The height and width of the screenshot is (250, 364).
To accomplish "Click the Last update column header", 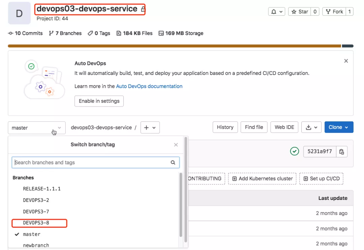I will coord(333,198).
